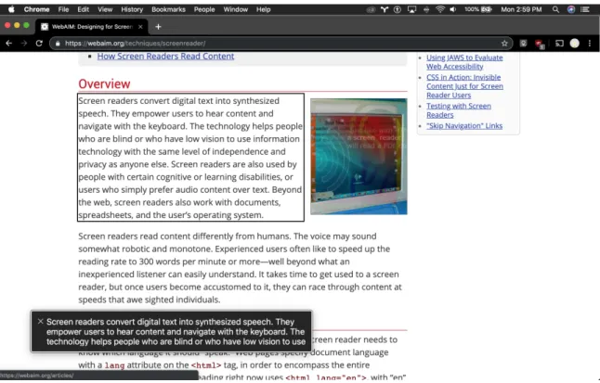600x383 pixels.
Task: Open How Screen Readers Read Content link
Action: (x=165, y=57)
